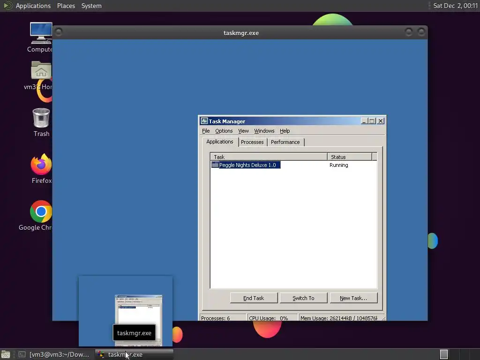Sort by the Task column header
The height and width of the screenshot is (360, 480).
click(x=269, y=157)
